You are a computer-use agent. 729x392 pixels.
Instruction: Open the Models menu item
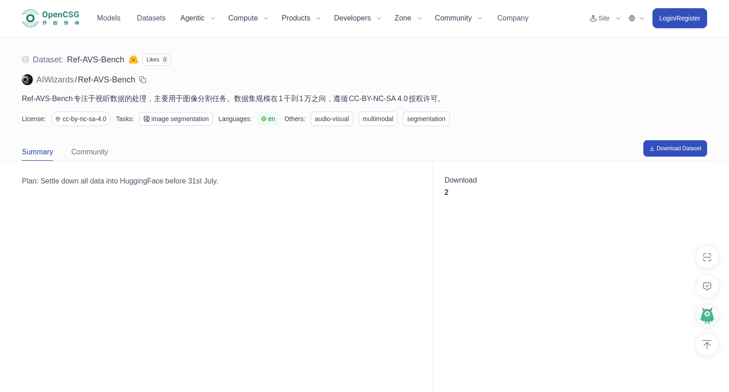click(108, 18)
